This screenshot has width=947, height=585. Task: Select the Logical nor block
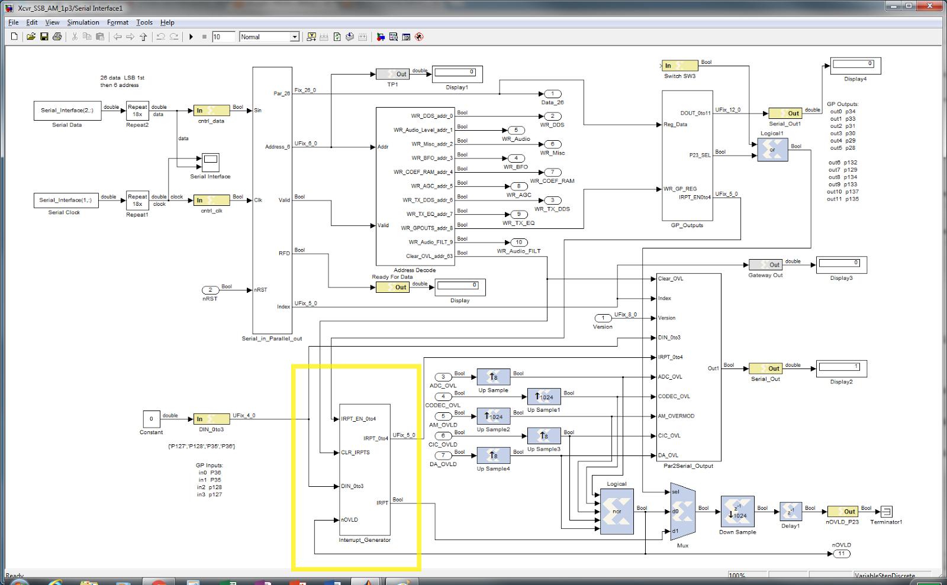pos(617,512)
